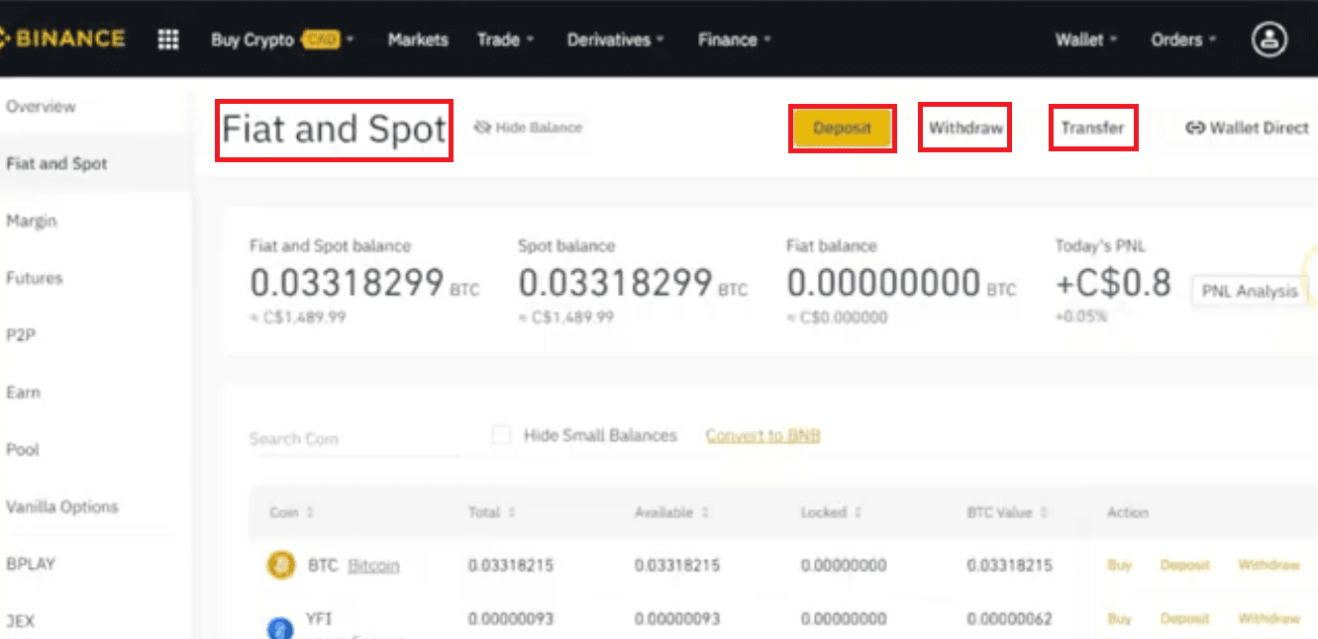Expand the Trade menu
This screenshot has height=639, width=1318.
click(505, 40)
